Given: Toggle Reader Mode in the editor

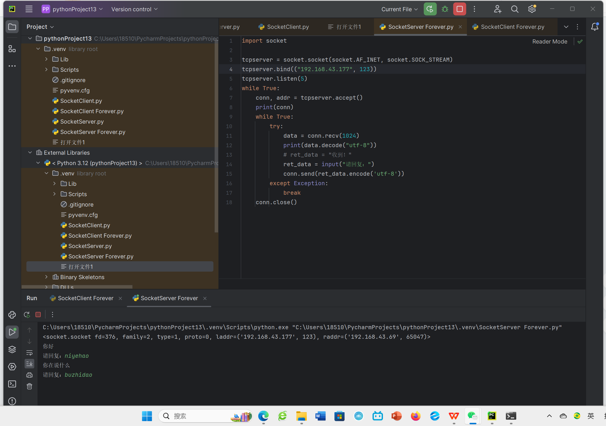Looking at the screenshot, I should point(550,41).
